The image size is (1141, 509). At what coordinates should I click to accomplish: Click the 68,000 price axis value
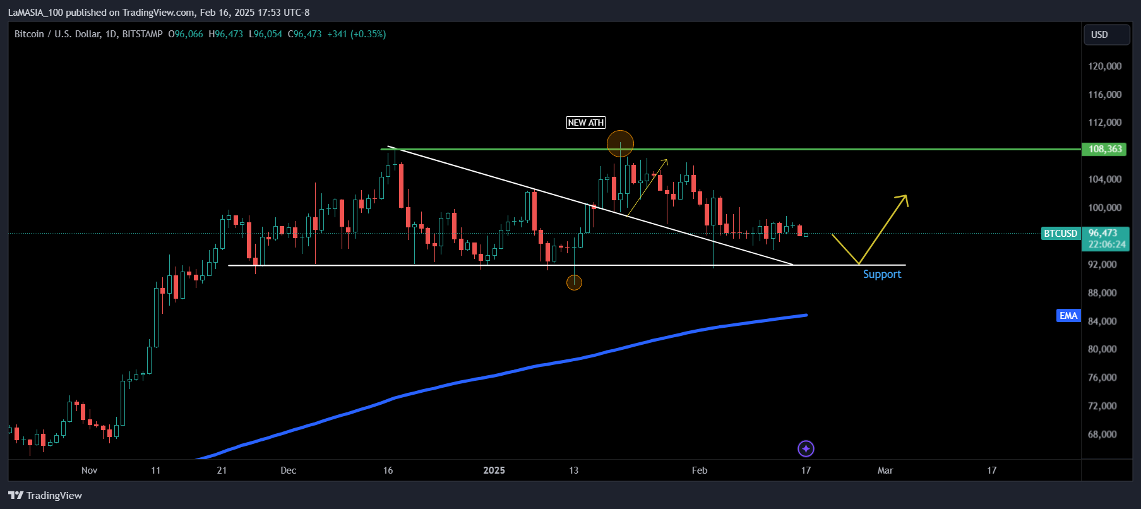[x=1102, y=434]
